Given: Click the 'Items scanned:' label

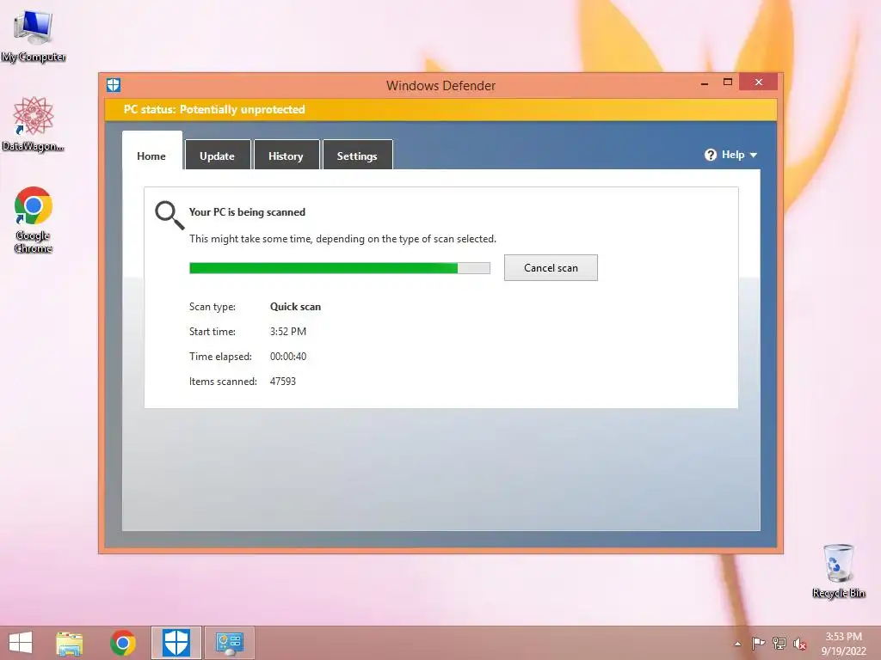Looking at the screenshot, I should coord(223,381).
